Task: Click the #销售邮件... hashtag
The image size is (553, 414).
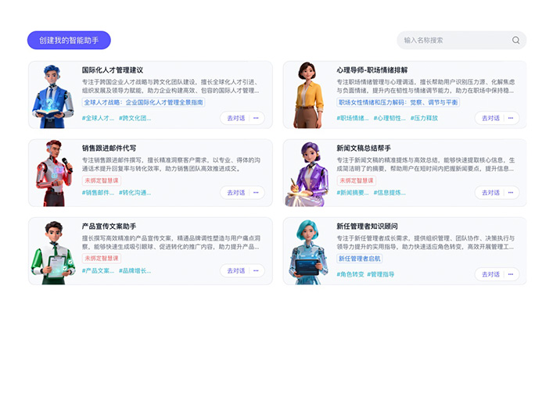Action: coord(98,192)
